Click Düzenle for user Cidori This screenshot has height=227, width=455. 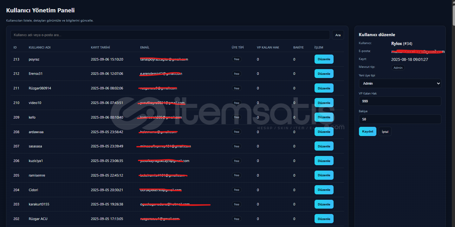click(324, 190)
